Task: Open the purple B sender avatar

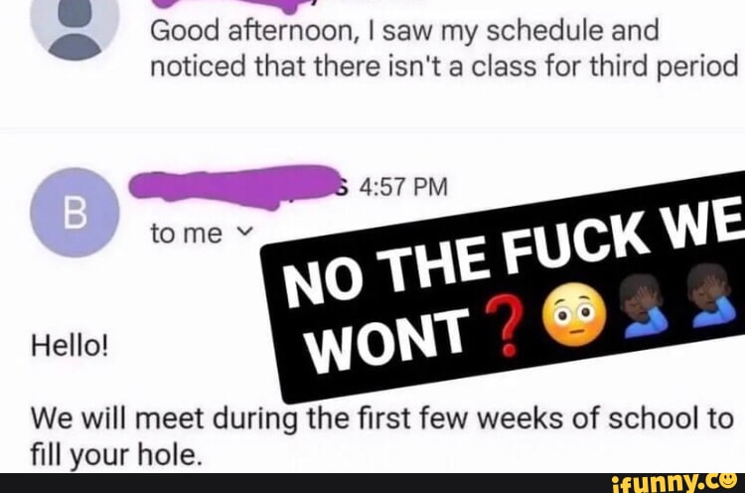Action: point(74,213)
